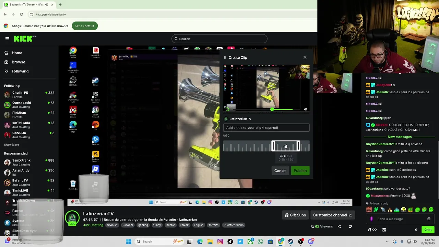Click the Kick search box
Screen dimensions: 439x247
219,39
